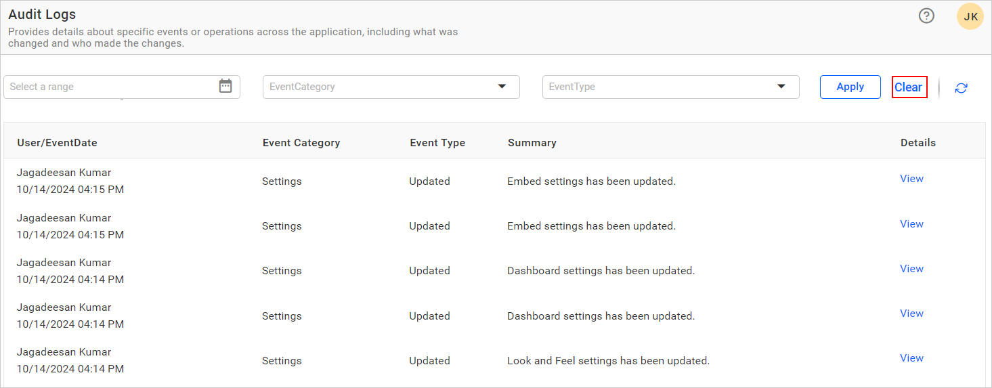Click the Event Category column header
The height and width of the screenshot is (388, 992).
coord(301,143)
